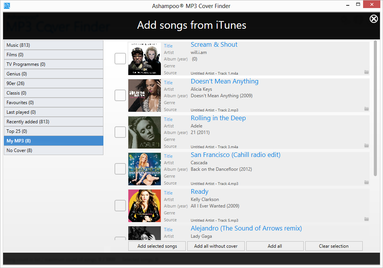Click album text All I Ever Wanted (2009)
This screenshot has width=383, height=268.
[215, 206]
